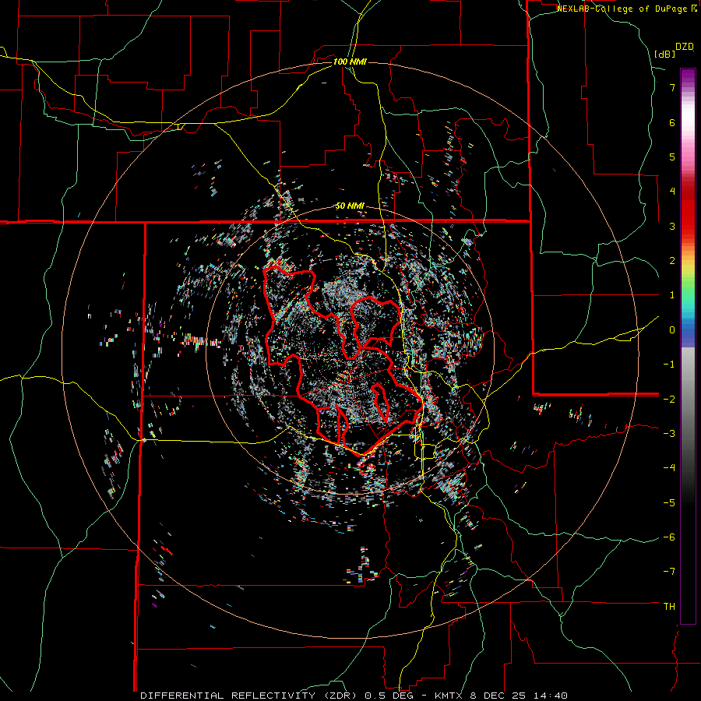Select the -4 value on the color scale
This screenshot has width=701, height=701.
coord(669,468)
